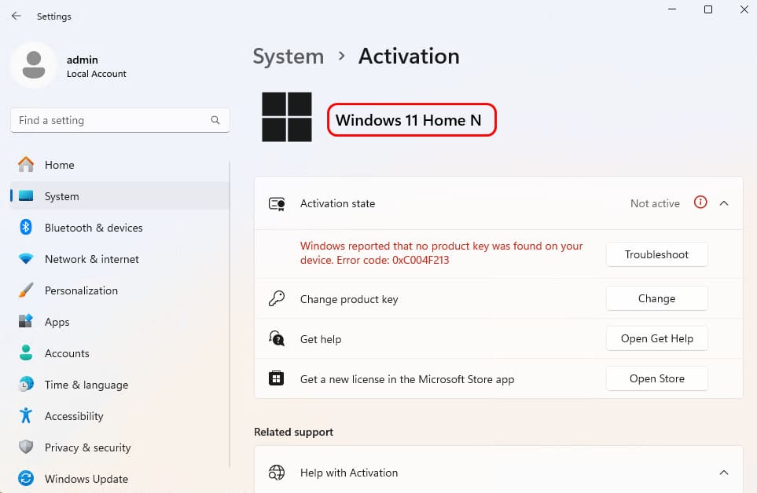Click the Network Wi-Fi icon
This screenshot has width=757, height=493.
pyautogui.click(x=26, y=259)
